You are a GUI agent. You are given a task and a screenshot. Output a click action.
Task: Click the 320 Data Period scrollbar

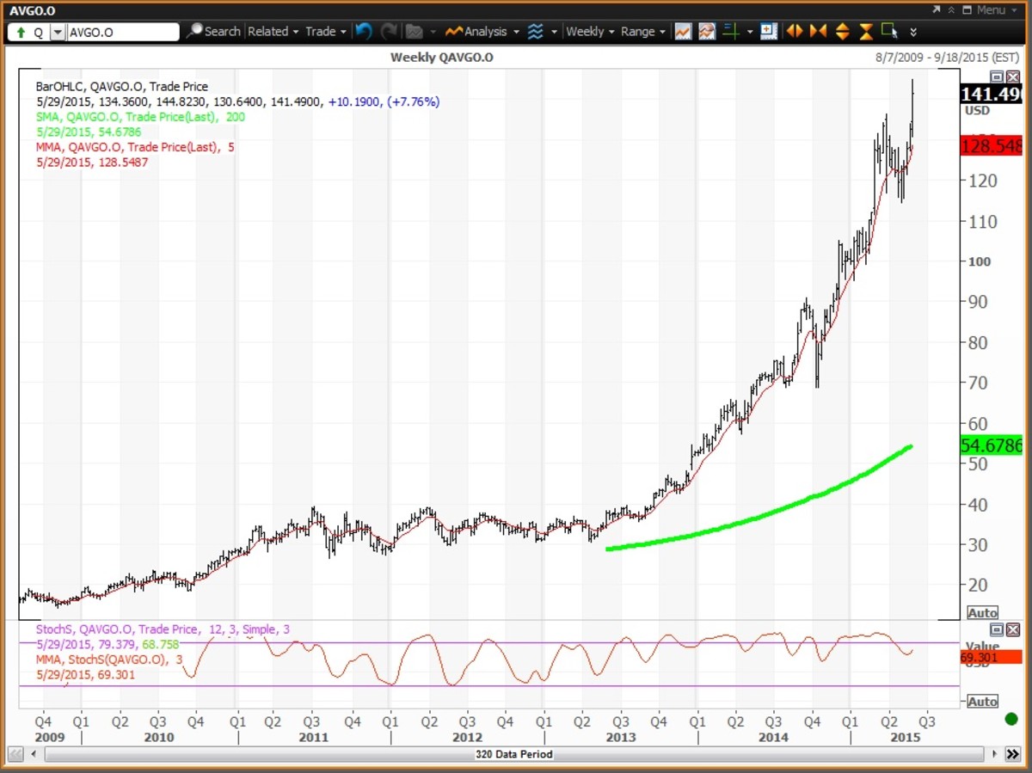[513, 754]
